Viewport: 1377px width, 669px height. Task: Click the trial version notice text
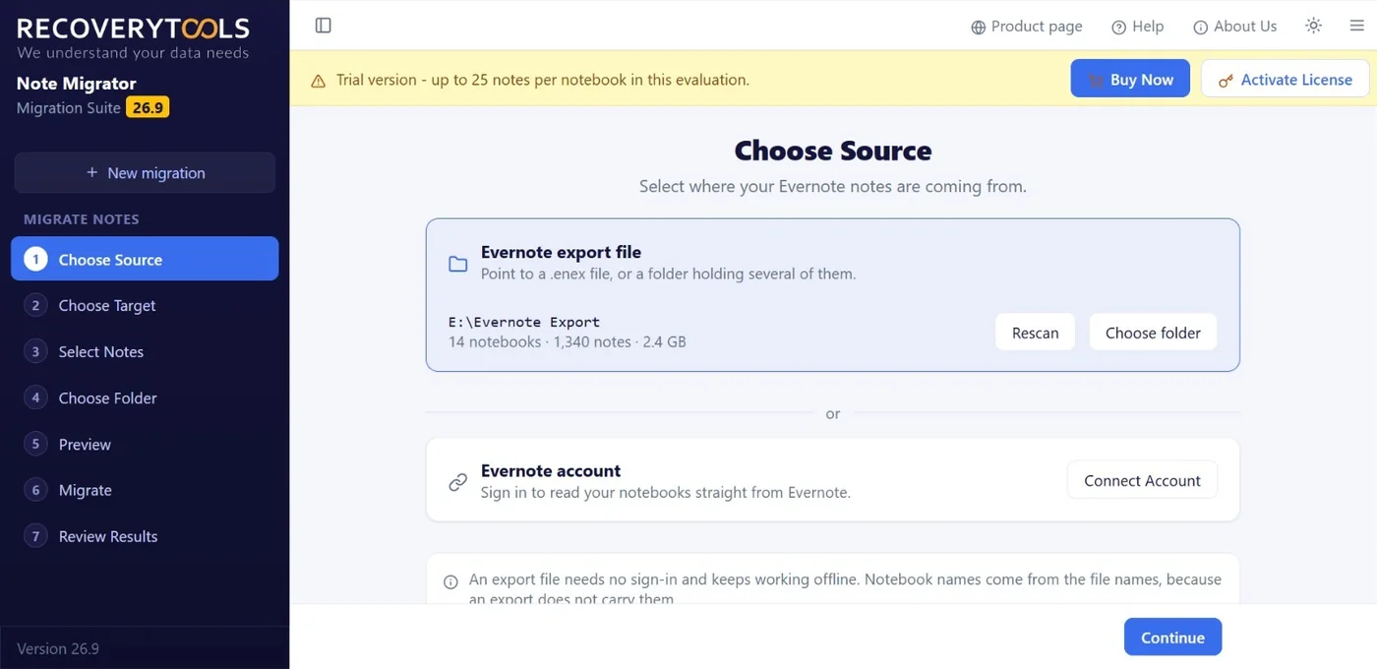point(543,80)
